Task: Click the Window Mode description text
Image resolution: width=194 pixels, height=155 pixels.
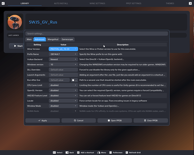Action: [x=99, y=106]
